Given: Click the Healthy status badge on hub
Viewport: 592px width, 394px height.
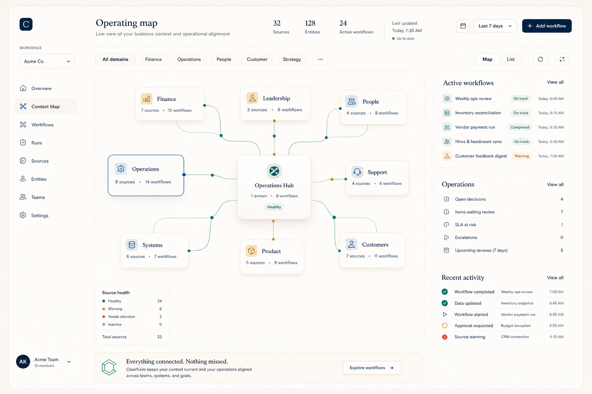Looking at the screenshot, I should (x=274, y=207).
